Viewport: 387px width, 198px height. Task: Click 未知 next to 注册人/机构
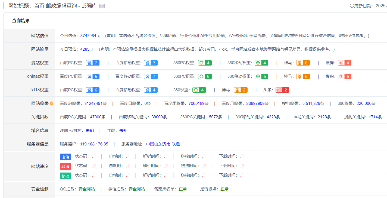click(90, 130)
